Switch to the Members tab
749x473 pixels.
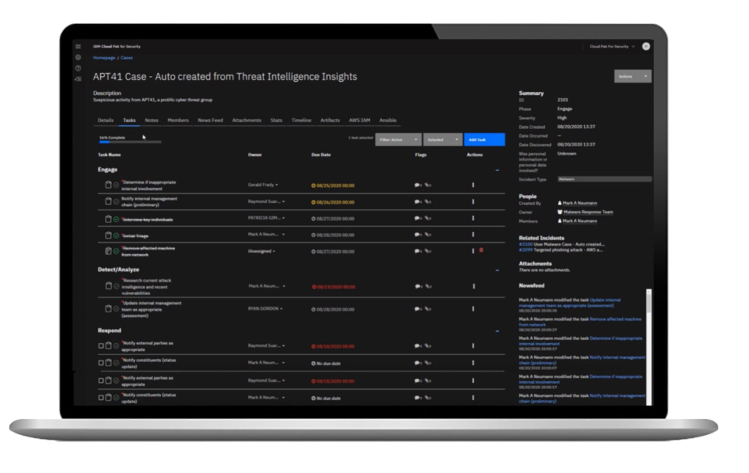click(x=178, y=121)
